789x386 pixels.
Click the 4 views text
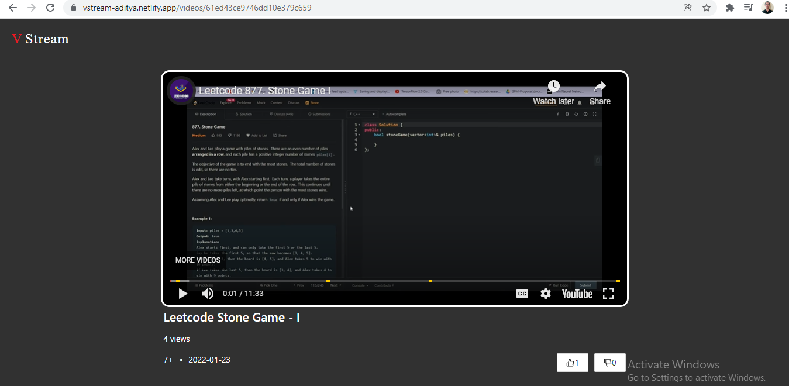coord(177,339)
